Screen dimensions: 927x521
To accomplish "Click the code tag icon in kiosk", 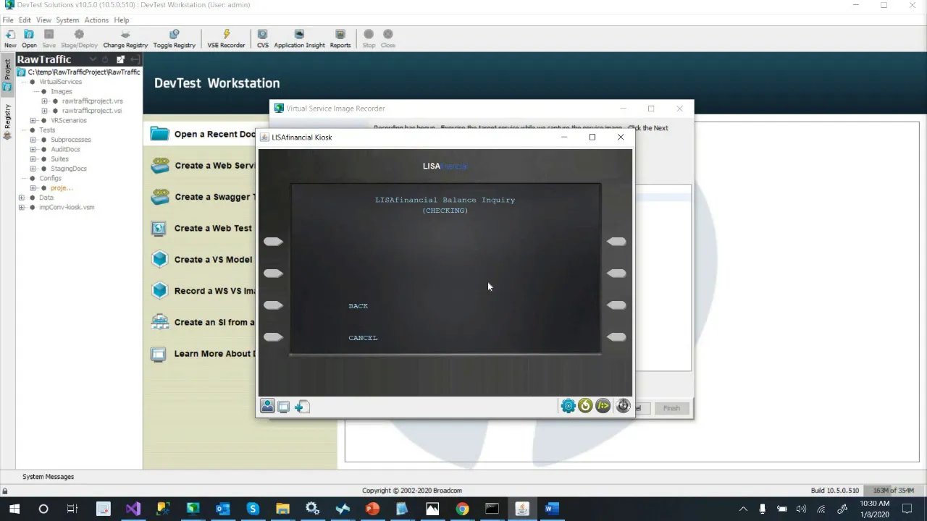I will pyautogui.click(x=603, y=406).
